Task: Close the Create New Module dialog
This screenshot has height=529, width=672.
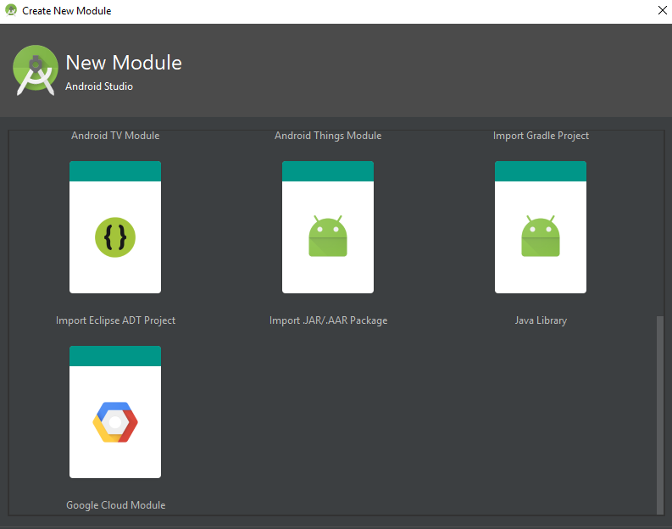Action: point(661,11)
